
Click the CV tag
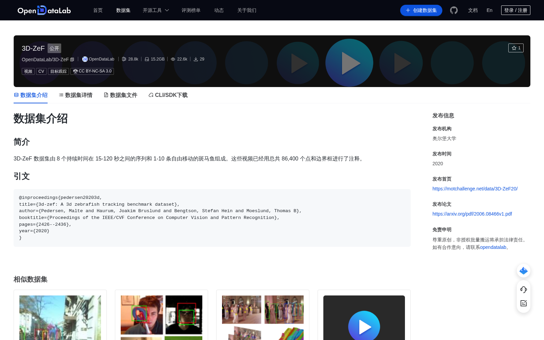pos(41,71)
